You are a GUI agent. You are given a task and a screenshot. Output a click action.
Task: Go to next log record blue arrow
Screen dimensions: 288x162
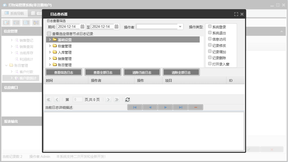[165, 107]
